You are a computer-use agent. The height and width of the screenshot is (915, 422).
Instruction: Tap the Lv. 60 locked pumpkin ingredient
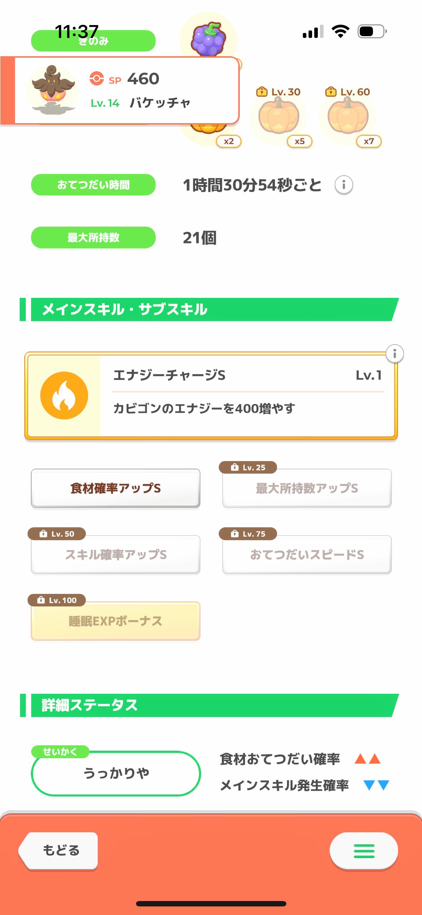tap(348, 117)
